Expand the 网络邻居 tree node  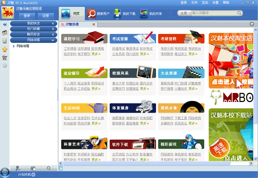14,46
